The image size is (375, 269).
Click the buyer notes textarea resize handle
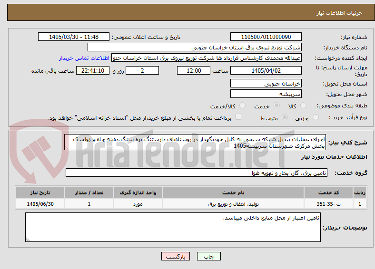[28, 239]
